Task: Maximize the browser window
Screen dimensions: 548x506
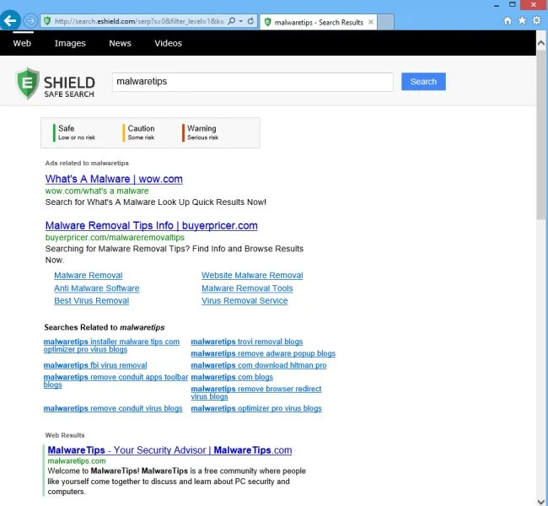Action: 512,4
